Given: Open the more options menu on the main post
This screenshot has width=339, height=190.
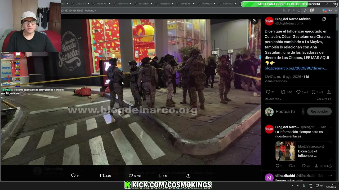Looking at the screenshot, I should [x=330, y=19].
